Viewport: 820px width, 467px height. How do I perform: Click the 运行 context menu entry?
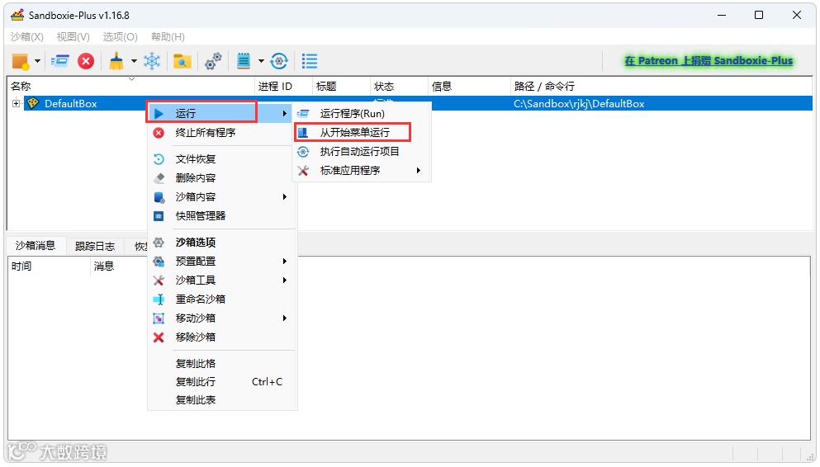pyautogui.click(x=219, y=113)
